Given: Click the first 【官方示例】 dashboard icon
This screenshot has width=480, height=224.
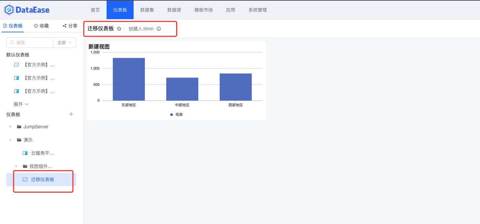Looking at the screenshot, I should coord(16,64).
